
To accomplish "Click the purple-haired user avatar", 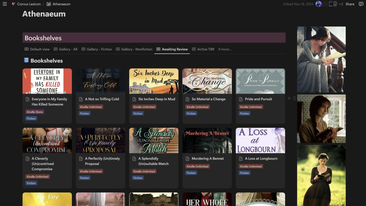I will [x=318, y=4].
